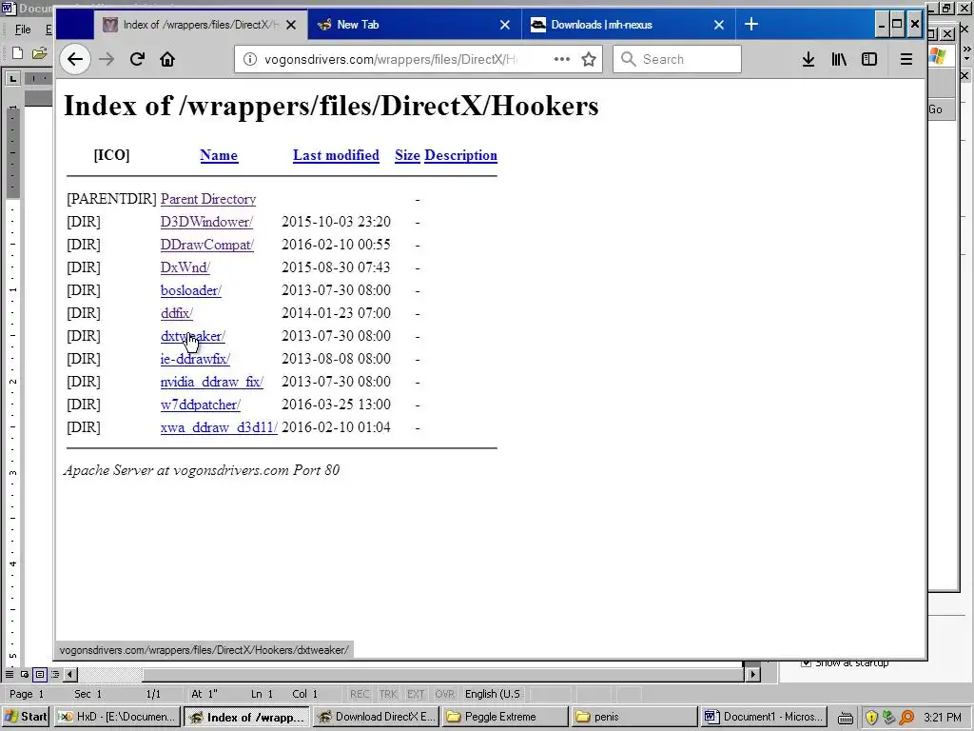Click the Open folder icon in Word
The height and width of the screenshot is (731, 974).
39,53
